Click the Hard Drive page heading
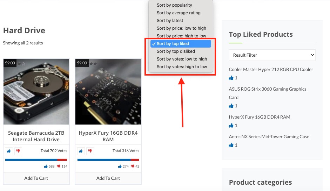330x191 pixels. point(24,31)
